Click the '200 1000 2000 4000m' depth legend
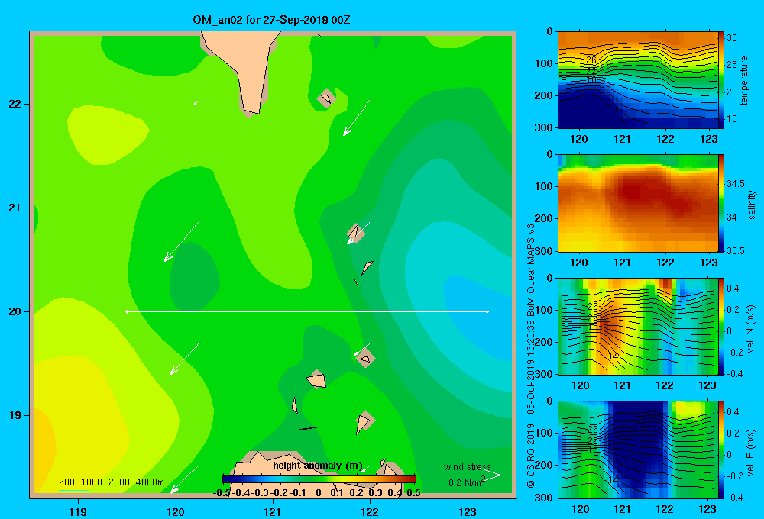 click(112, 482)
